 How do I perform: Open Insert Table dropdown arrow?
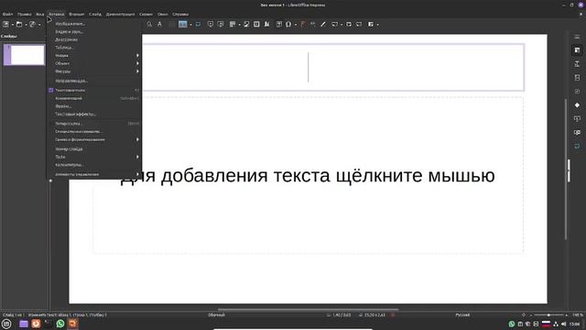(x=239, y=25)
